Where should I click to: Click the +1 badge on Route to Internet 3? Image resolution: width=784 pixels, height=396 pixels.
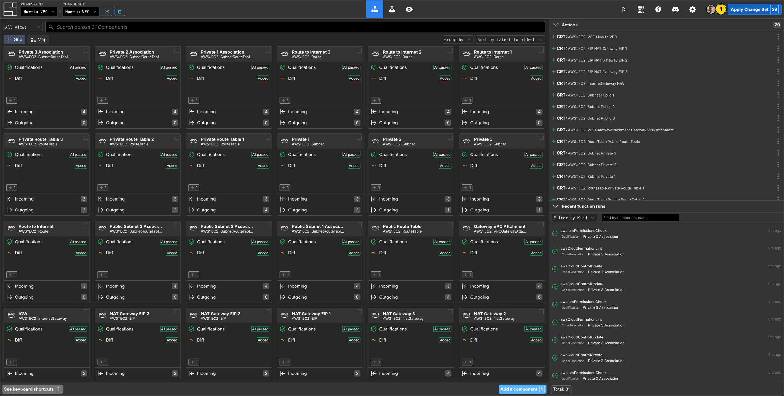coord(285,100)
